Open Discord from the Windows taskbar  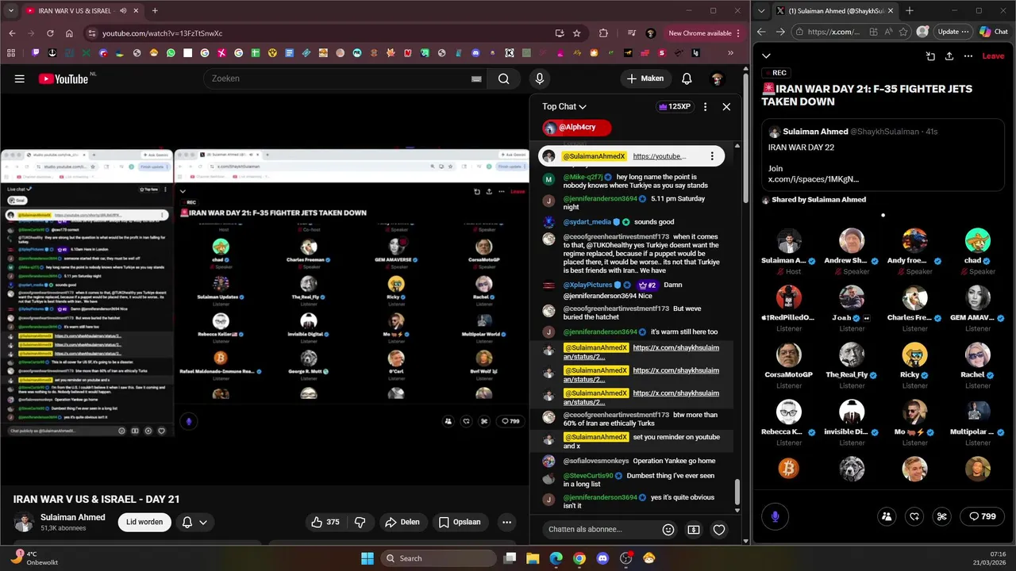[x=602, y=558]
